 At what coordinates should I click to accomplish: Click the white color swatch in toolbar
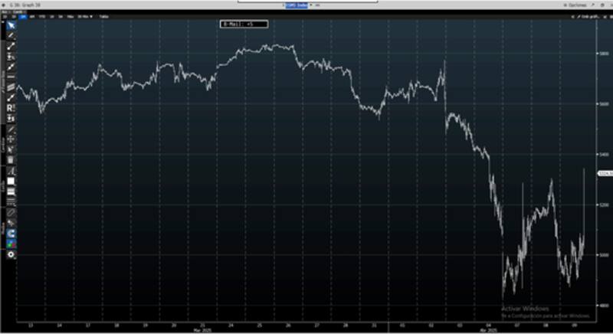(11, 182)
